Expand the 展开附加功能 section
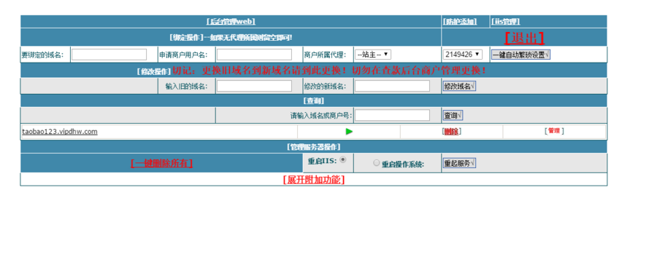657x270 pixels. (x=314, y=180)
